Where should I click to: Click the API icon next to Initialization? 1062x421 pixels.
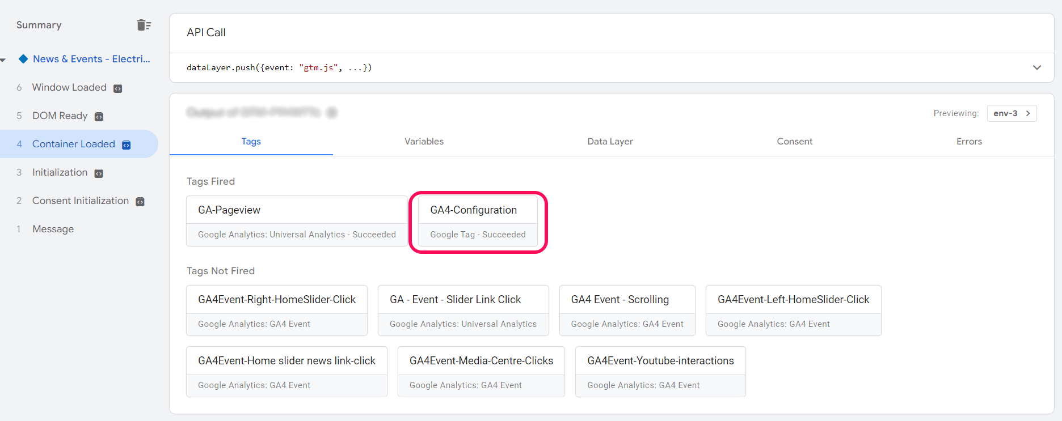(99, 173)
